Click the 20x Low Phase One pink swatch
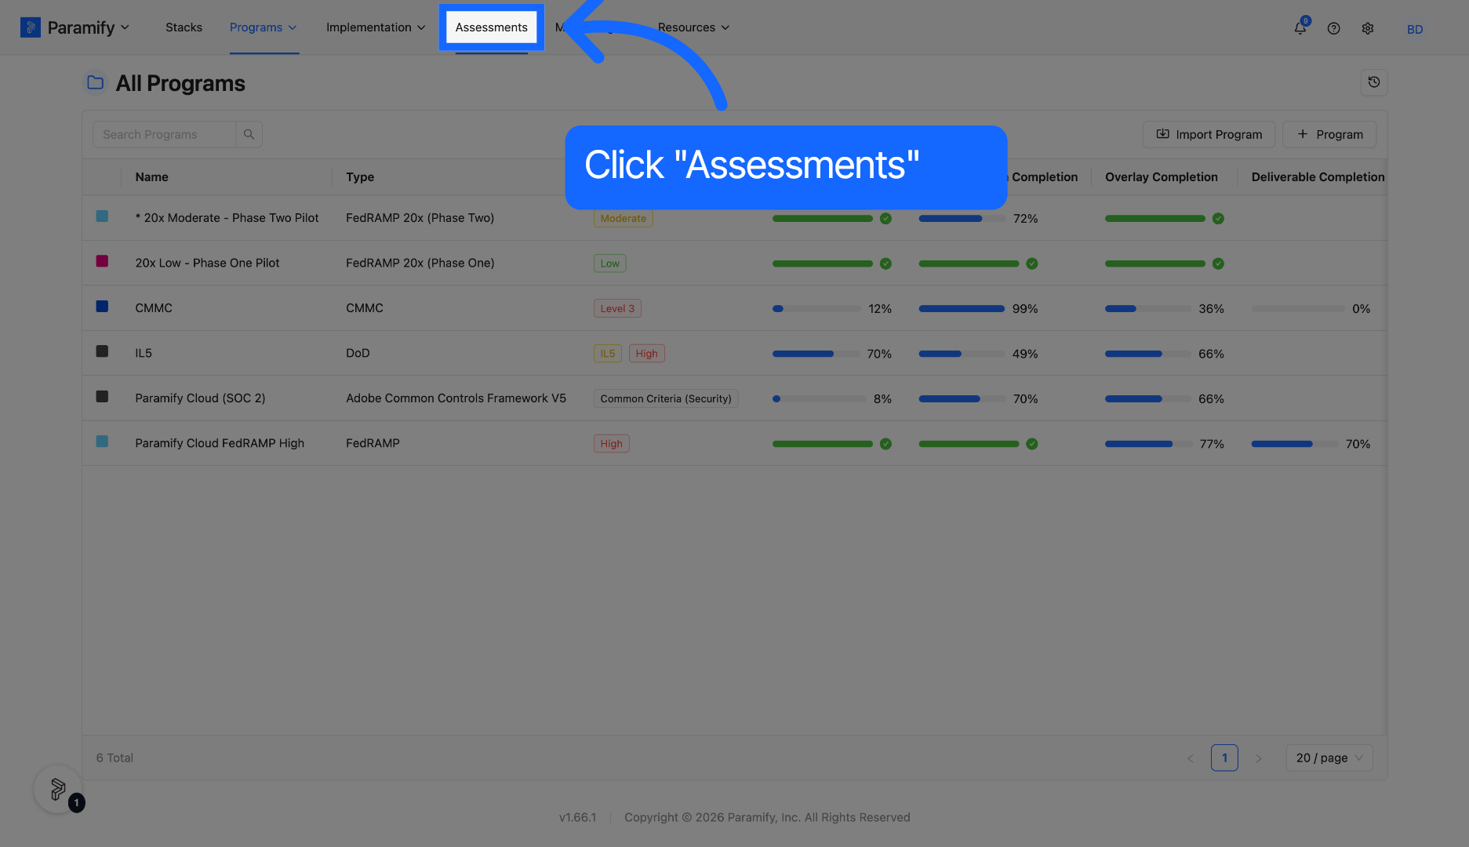Screen dimensions: 1469x847 (x=102, y=261)
